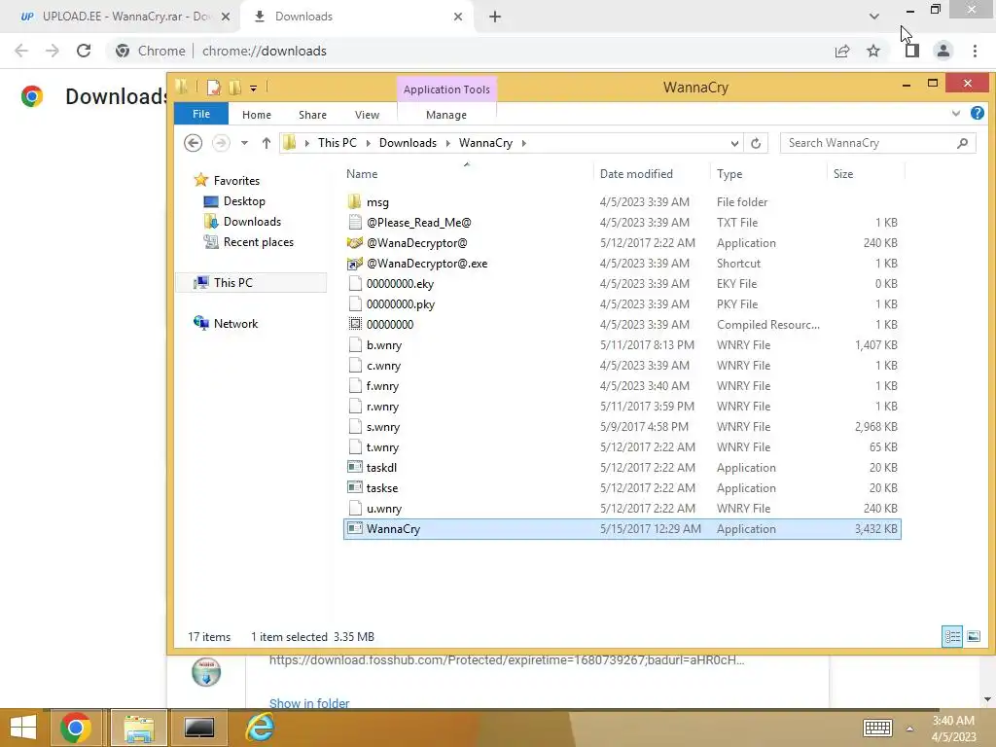The image size is (996, 747).
Task: Open Chrome profile avatar icon
Action: (943, 51)
